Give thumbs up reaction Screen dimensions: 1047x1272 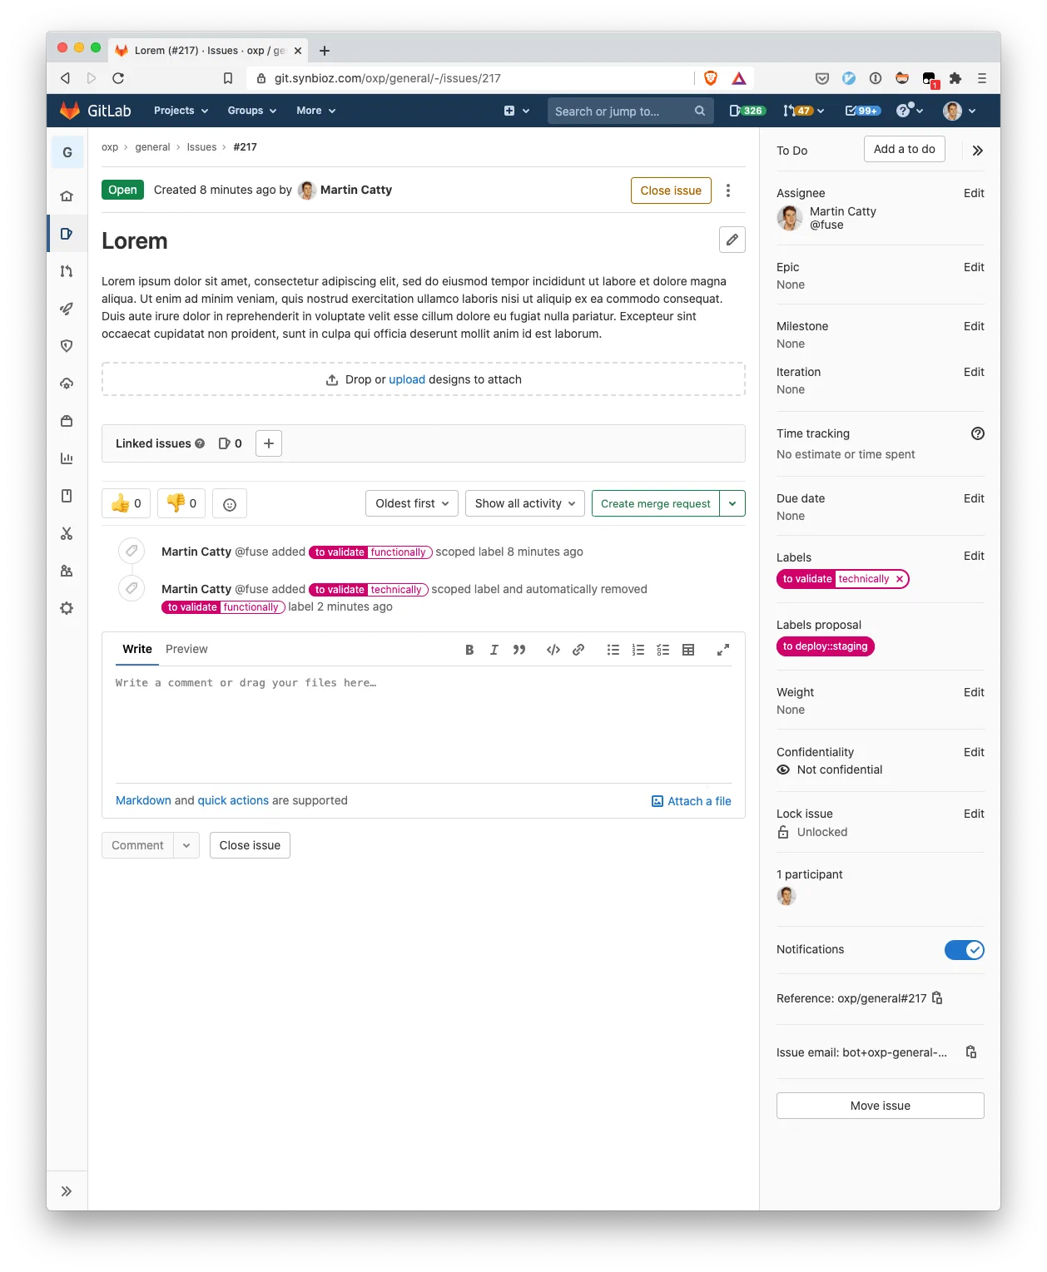coord(127,503)
